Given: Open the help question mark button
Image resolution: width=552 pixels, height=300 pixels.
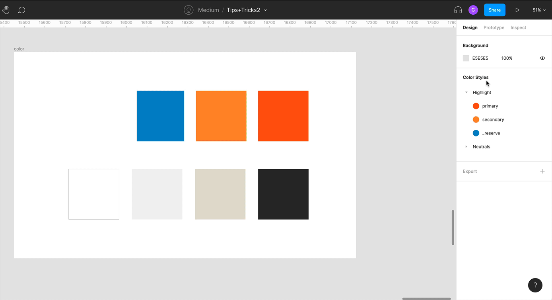Looking at the screenshot, I should point(535,285).
